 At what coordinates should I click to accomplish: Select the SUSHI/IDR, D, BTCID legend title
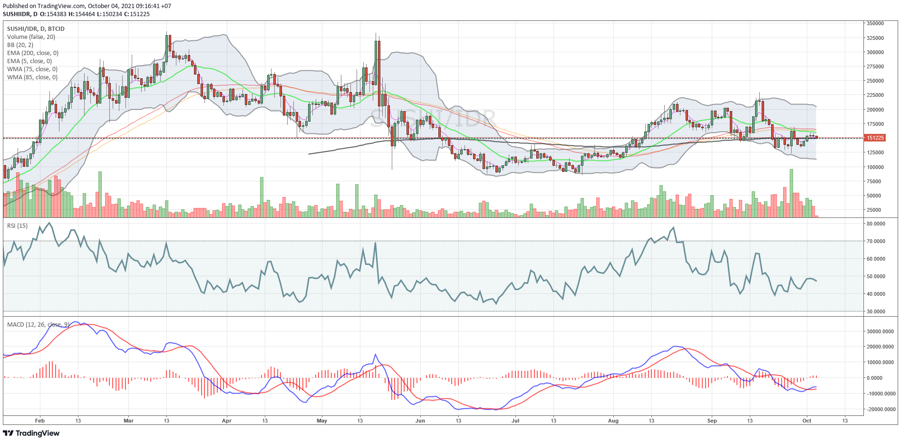tap(36, 29)
